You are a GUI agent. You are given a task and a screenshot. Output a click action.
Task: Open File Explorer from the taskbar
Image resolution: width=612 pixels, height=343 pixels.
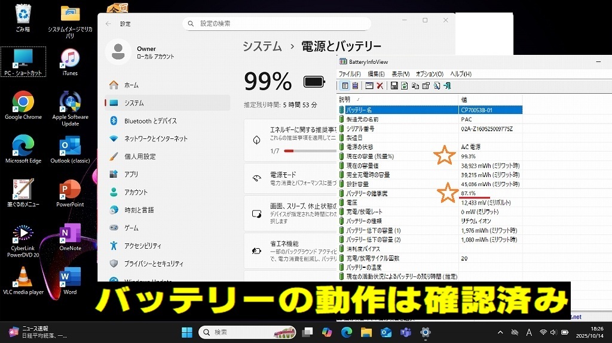coord(366,332)
